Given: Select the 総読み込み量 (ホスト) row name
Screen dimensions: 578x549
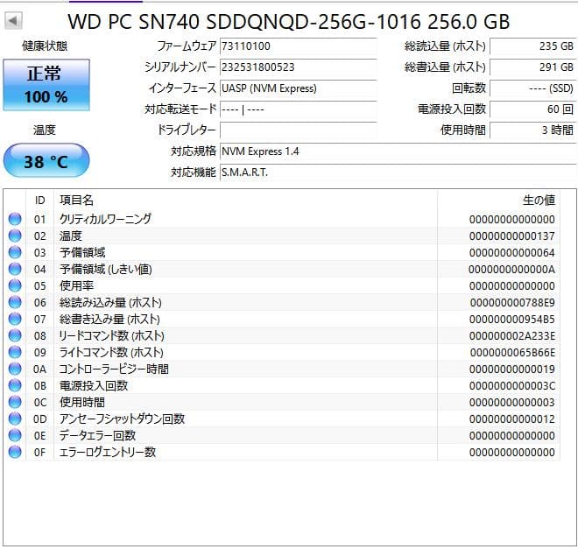Looking at the screenshot, I should click(110, 302).
